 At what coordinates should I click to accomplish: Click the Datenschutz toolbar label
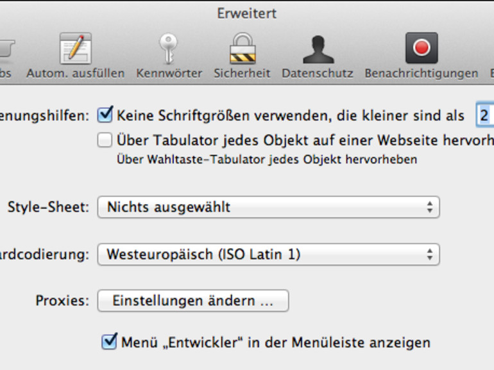tap(318, 73)
